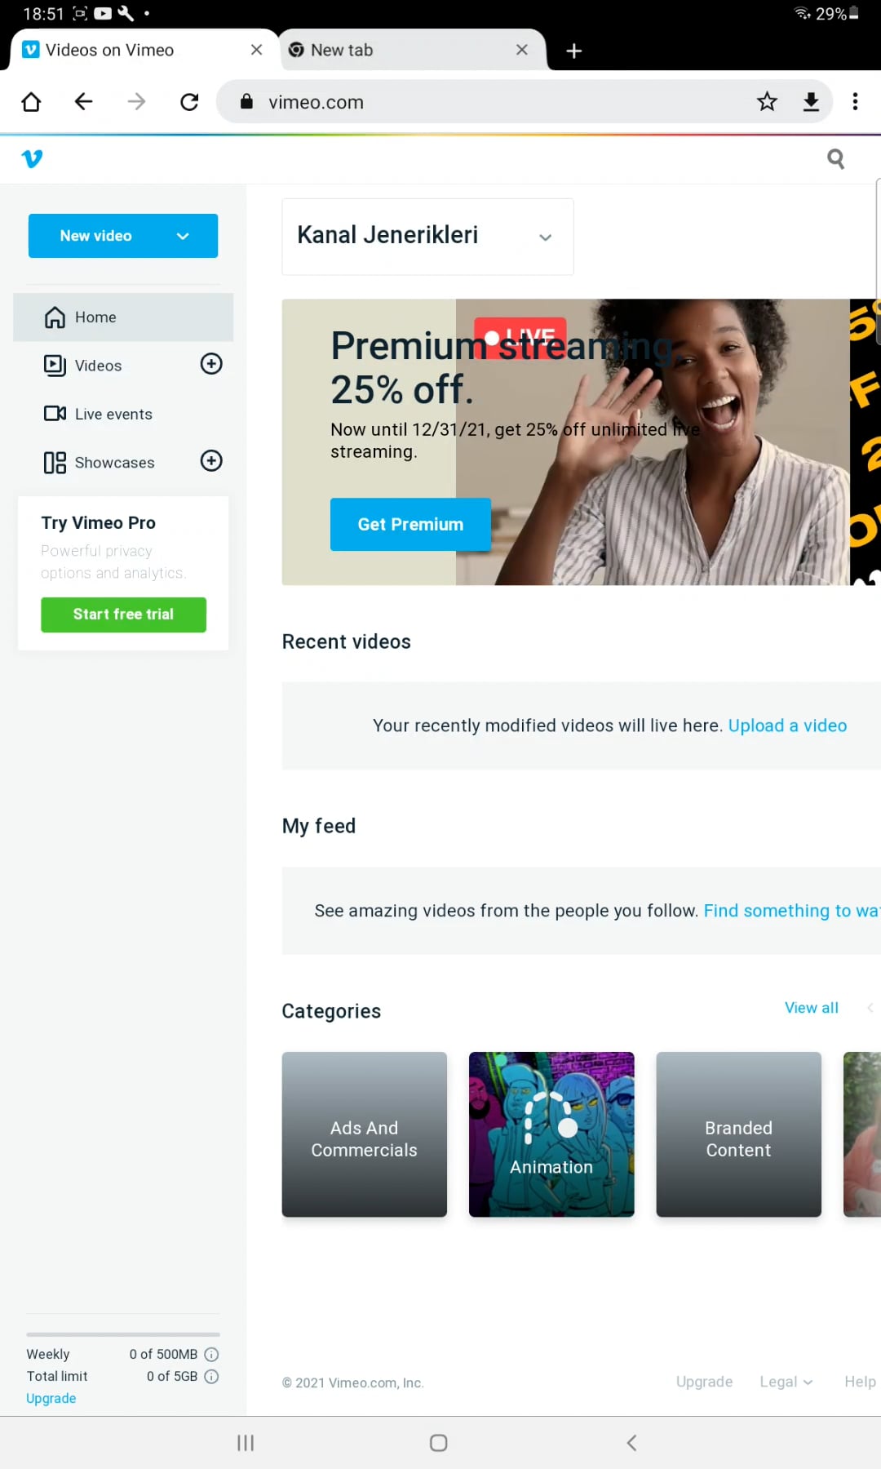Tap Android recent apps navigation button
881x1469 pixels.
(246, 1443)
